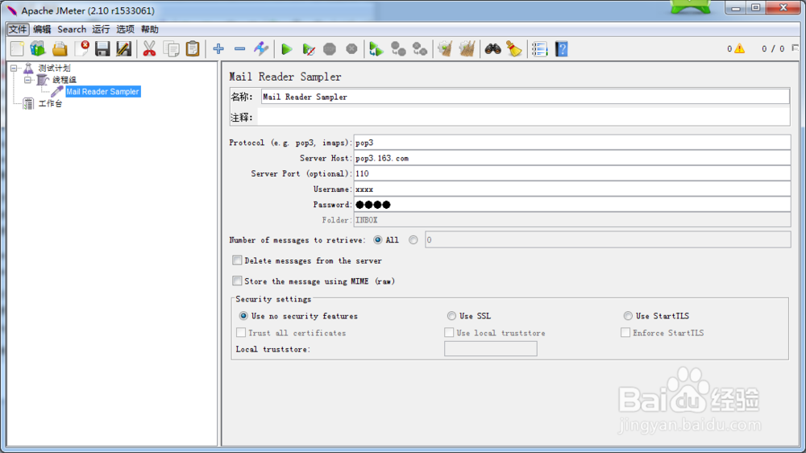The image size is (806, 453).
Task: Collapse the 测试计划 tree node
Action: pos(14,68)
